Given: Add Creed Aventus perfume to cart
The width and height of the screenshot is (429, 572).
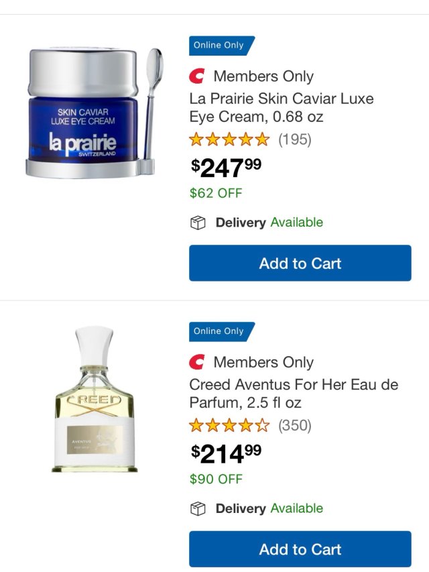Looking at the screenshot, I should (300, 549).
